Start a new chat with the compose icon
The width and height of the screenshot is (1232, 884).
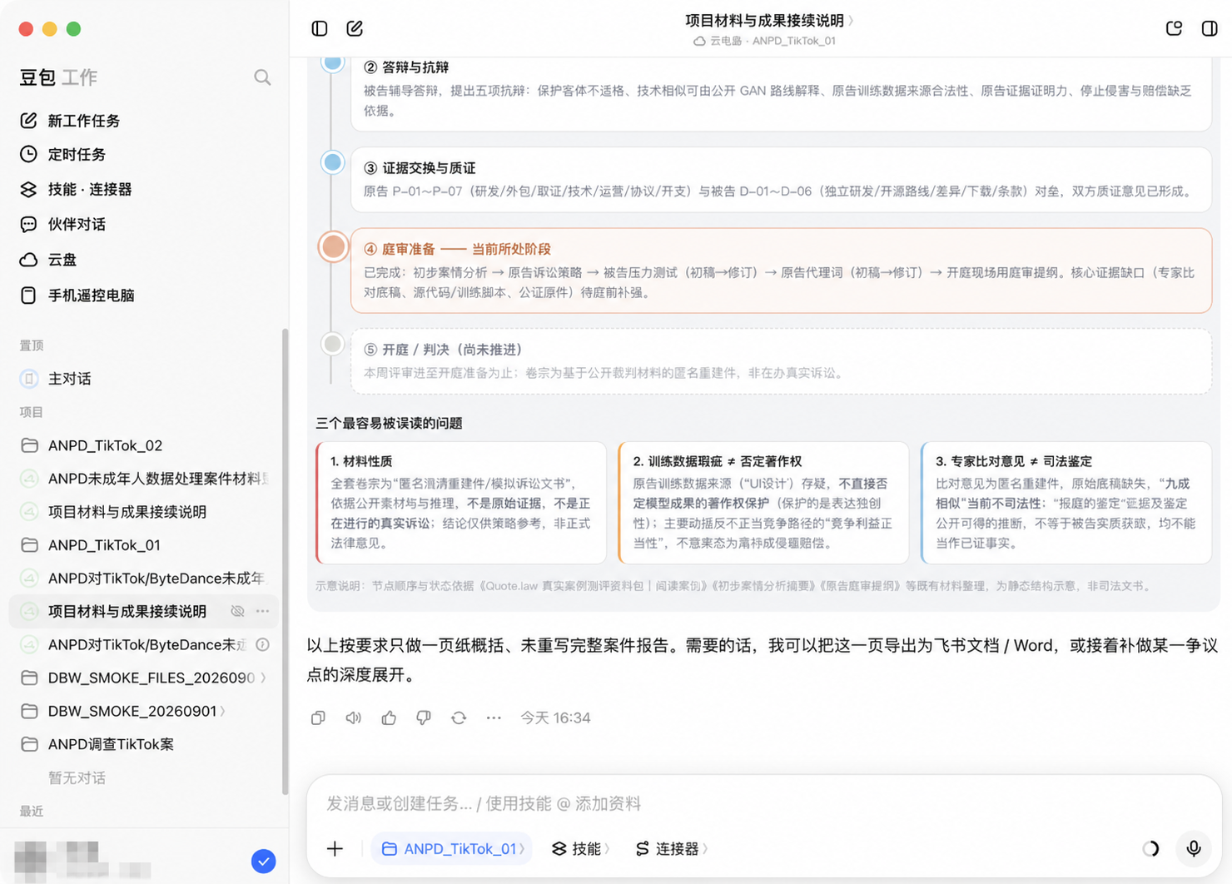[355, 28]
